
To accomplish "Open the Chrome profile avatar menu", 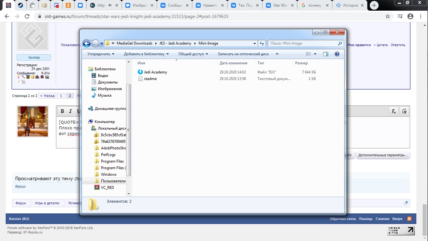I will [x=410, y=16].
